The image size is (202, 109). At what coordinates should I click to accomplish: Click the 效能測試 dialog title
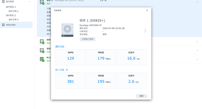tap(57, 10)
